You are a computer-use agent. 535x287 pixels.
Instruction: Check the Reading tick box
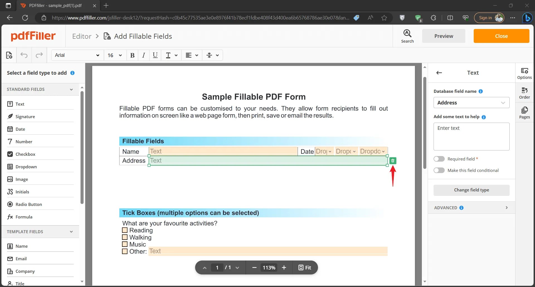click(125, 230)
